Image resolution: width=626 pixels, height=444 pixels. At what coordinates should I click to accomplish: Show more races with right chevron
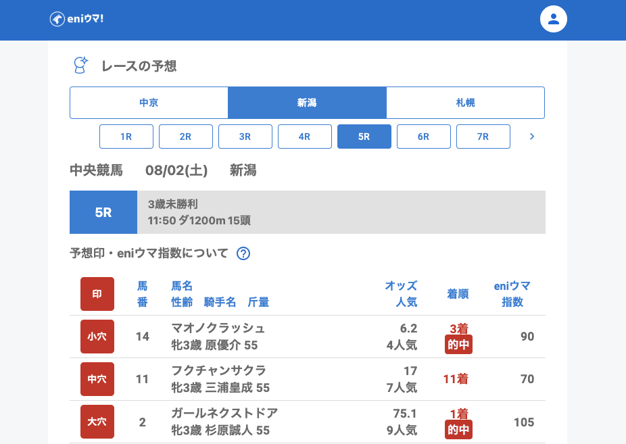pyautogui.click(x=532, y=137)
